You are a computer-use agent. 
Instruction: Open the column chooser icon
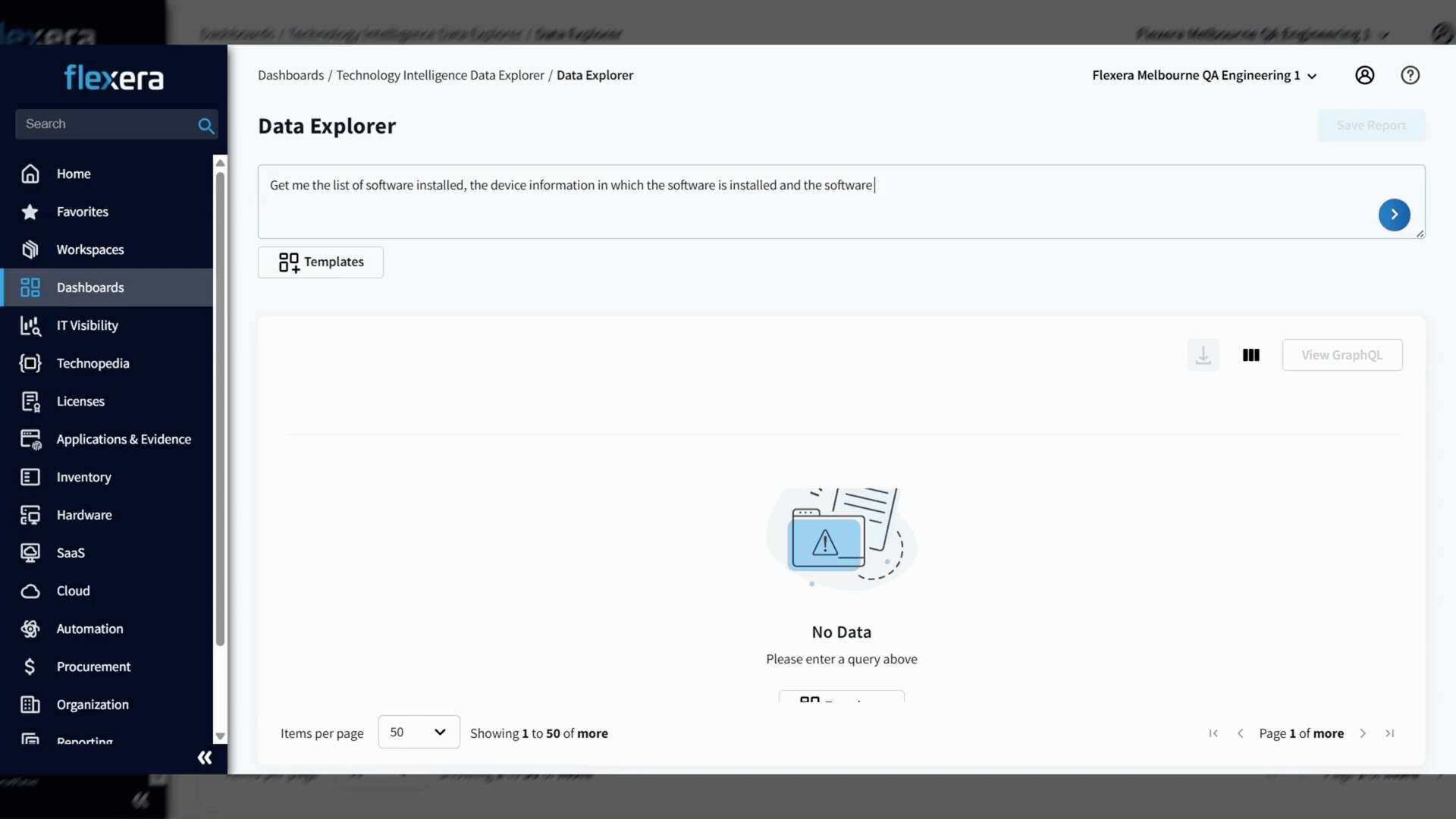(1250, 355)
